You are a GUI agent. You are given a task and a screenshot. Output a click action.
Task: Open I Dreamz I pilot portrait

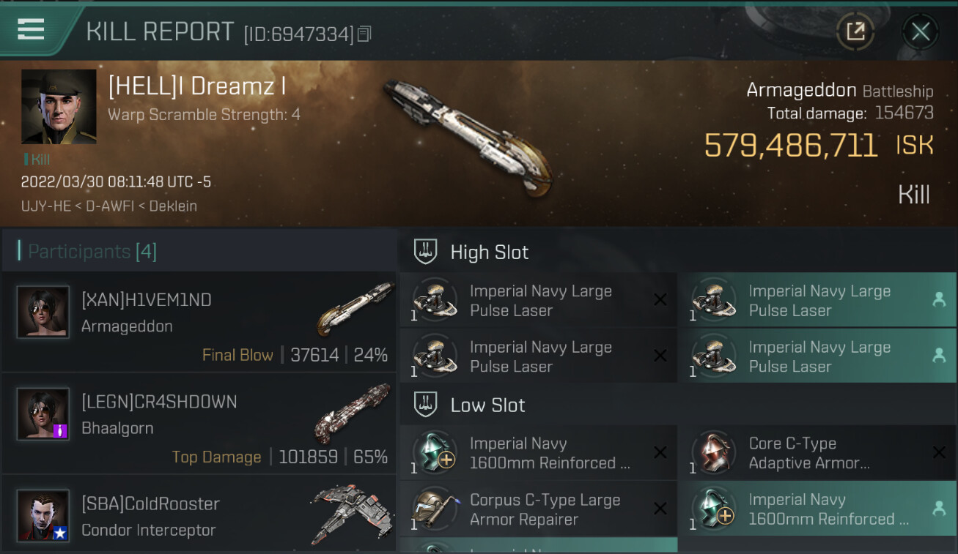(59, 107)
